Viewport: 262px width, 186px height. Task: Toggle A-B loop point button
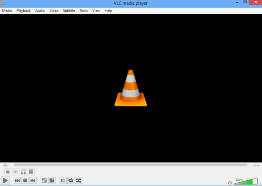coord(23,172)
